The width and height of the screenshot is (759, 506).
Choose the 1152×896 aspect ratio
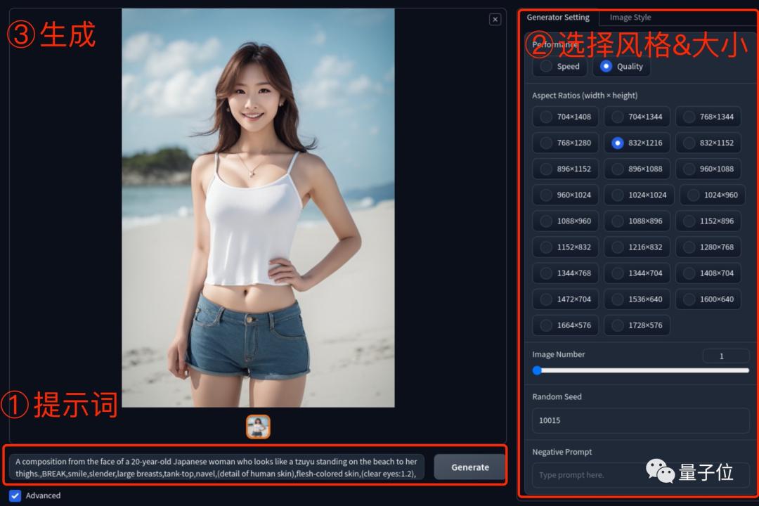pyautogui.click(x=708, y=221)
